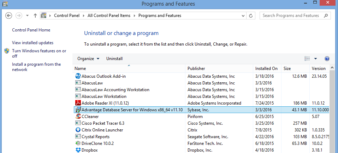The width and height of the screenshot is (338, 153).
Task: Click the AbacusLaw Accounting Workstation icon
Action: pyautogui.click(x=78, y=89)
